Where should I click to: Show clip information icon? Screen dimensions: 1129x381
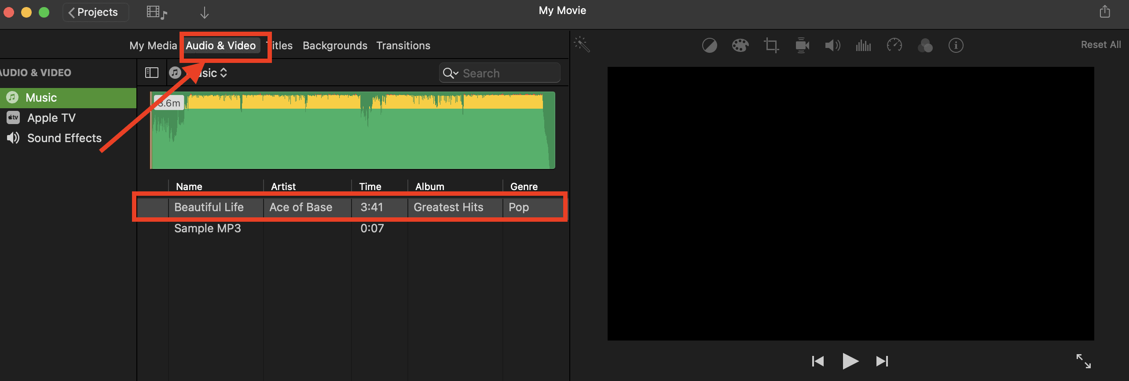tap(956, 45)
